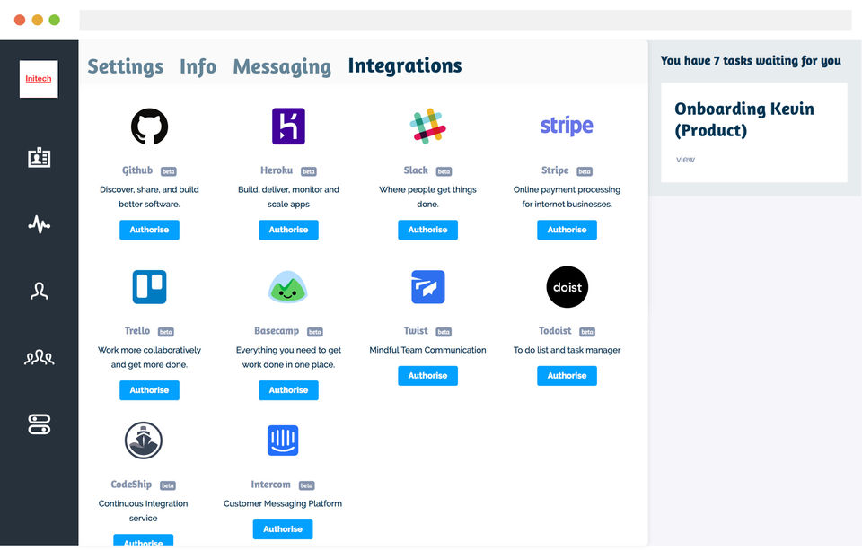
Task: Click the Trello board logo icon
Action: [x=149, y=287]
